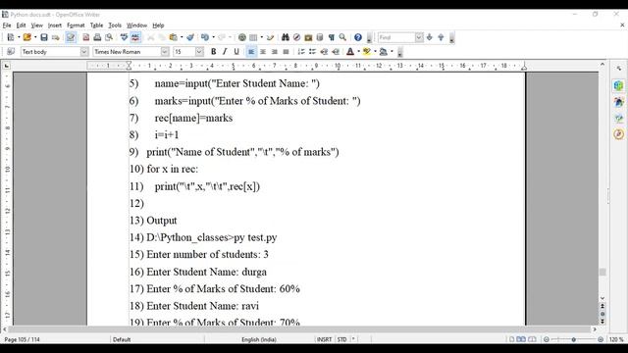Apply Font Color red A icon

tap(350, 52)
